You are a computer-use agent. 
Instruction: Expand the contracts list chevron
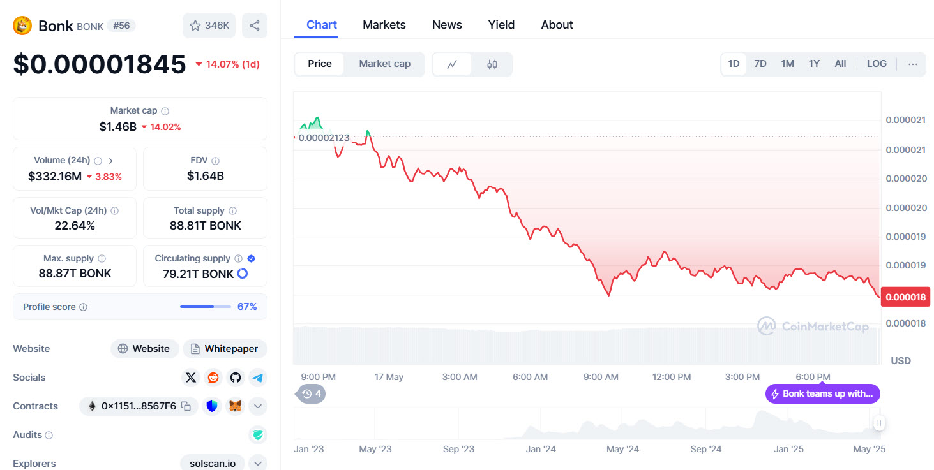pyautogui.click(x=258, y=406)
